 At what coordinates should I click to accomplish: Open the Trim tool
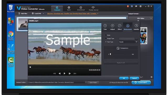(x=105, y=27)
